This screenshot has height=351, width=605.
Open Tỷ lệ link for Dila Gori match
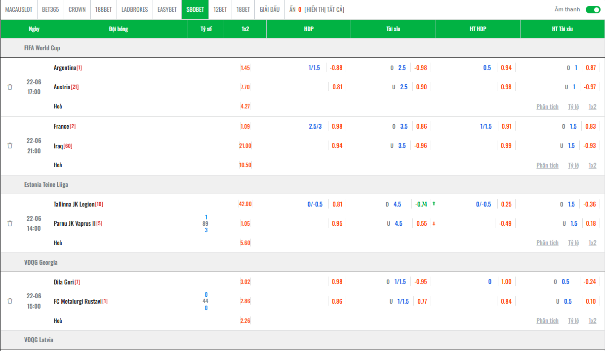(x=573, y=320)
